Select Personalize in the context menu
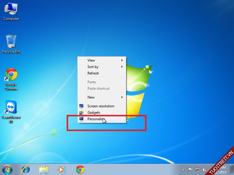 point(96,119)
